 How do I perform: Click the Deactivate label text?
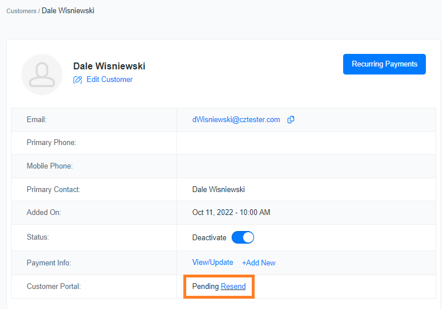(209, 237)
